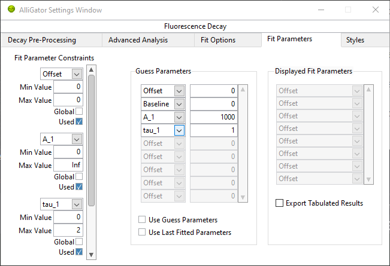
Task: Click down arrow of Displayed Fit Parameters scrollbar
Action: (x=368, y=179)
